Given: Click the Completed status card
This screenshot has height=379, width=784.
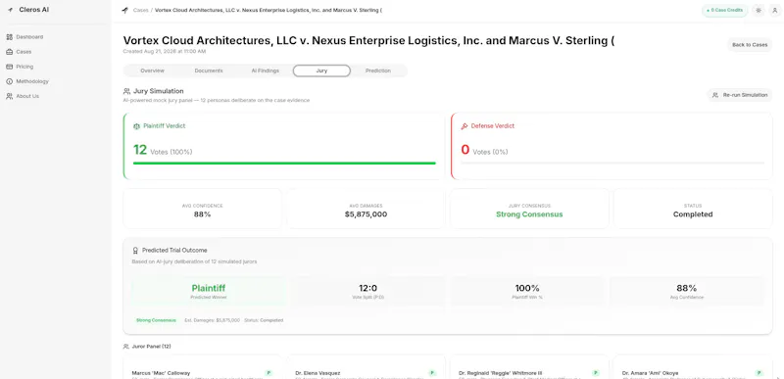Looking at the screenshot, I should pos(693,209).
